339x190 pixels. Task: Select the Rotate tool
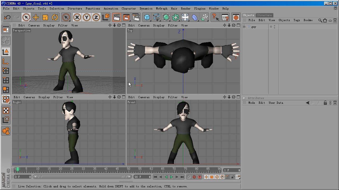coord(55,17)
